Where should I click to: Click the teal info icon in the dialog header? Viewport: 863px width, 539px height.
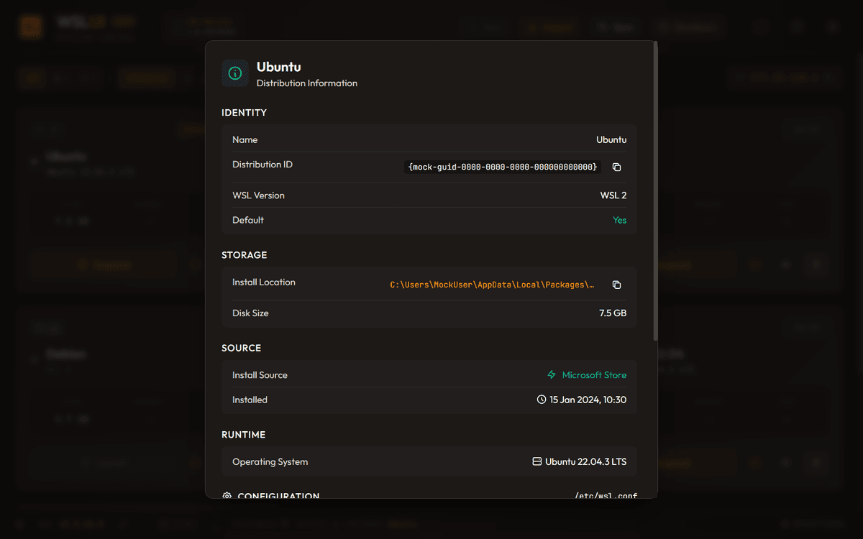coord(234,73)
